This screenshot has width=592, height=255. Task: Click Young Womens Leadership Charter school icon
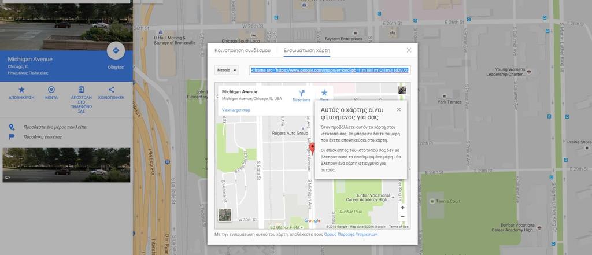pyautogui.click(x=529, y=72)
